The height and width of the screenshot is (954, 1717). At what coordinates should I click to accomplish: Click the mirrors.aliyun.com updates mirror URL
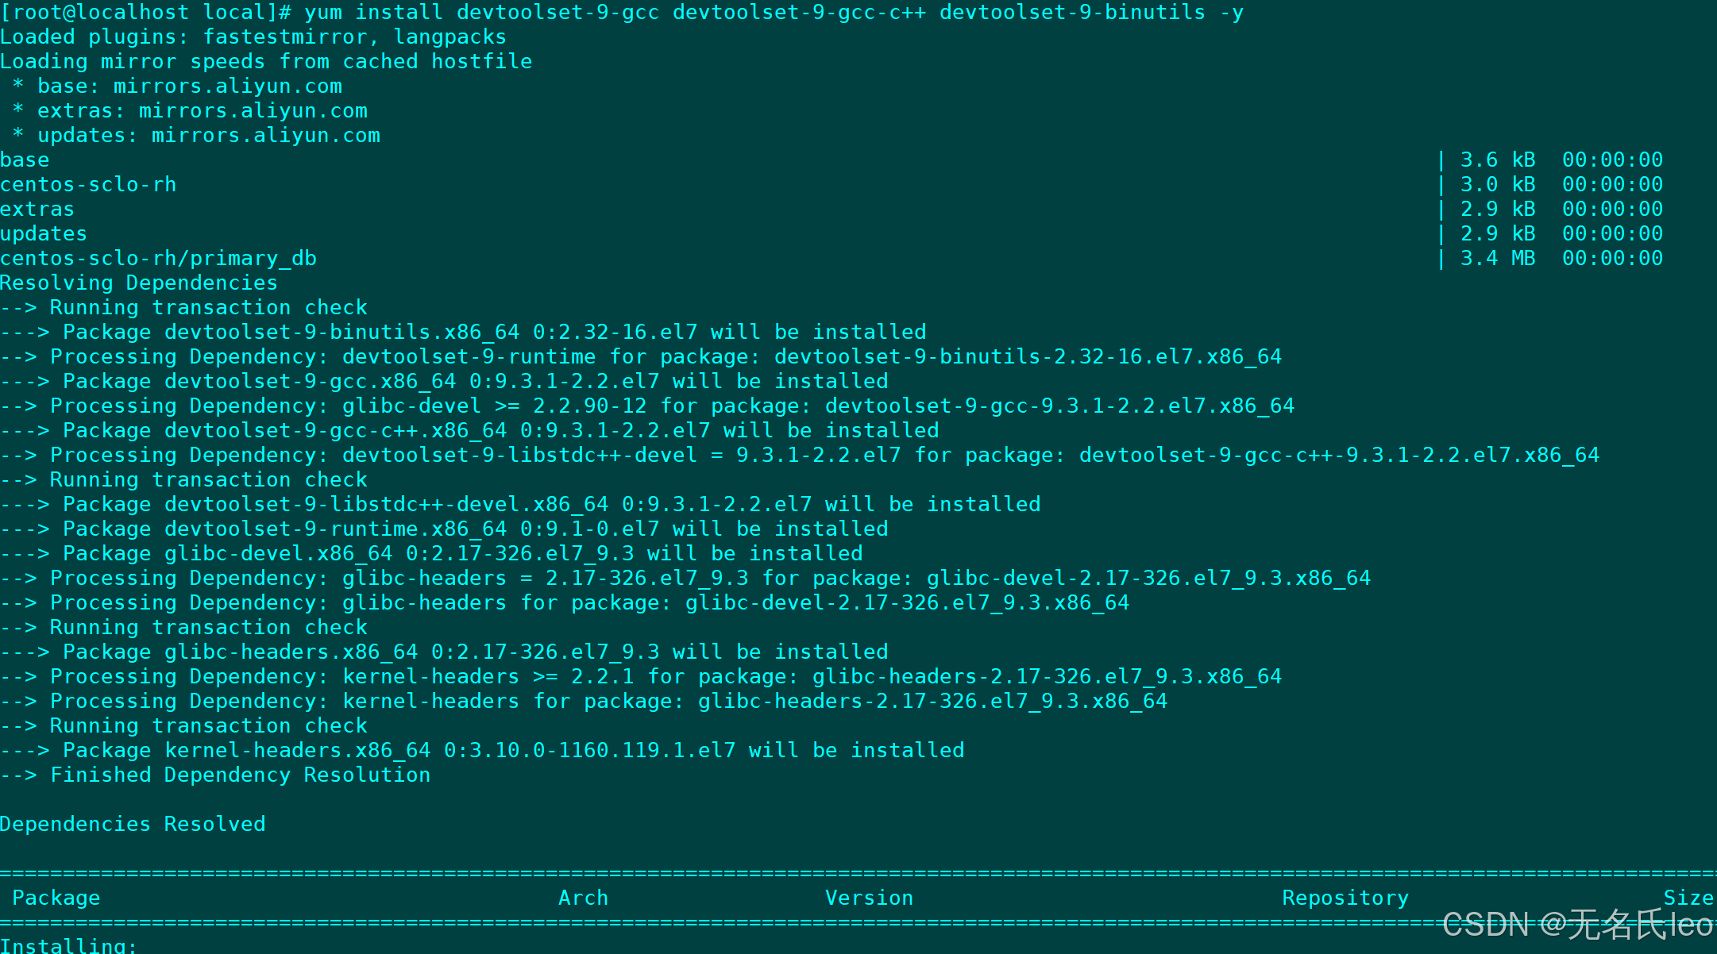click(x=264, y=135)
